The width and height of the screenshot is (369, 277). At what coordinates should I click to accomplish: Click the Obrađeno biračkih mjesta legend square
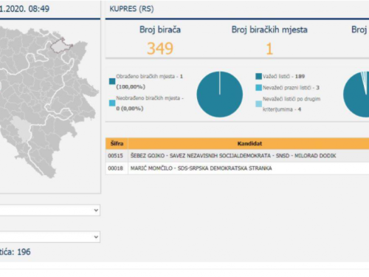point(112,81)
